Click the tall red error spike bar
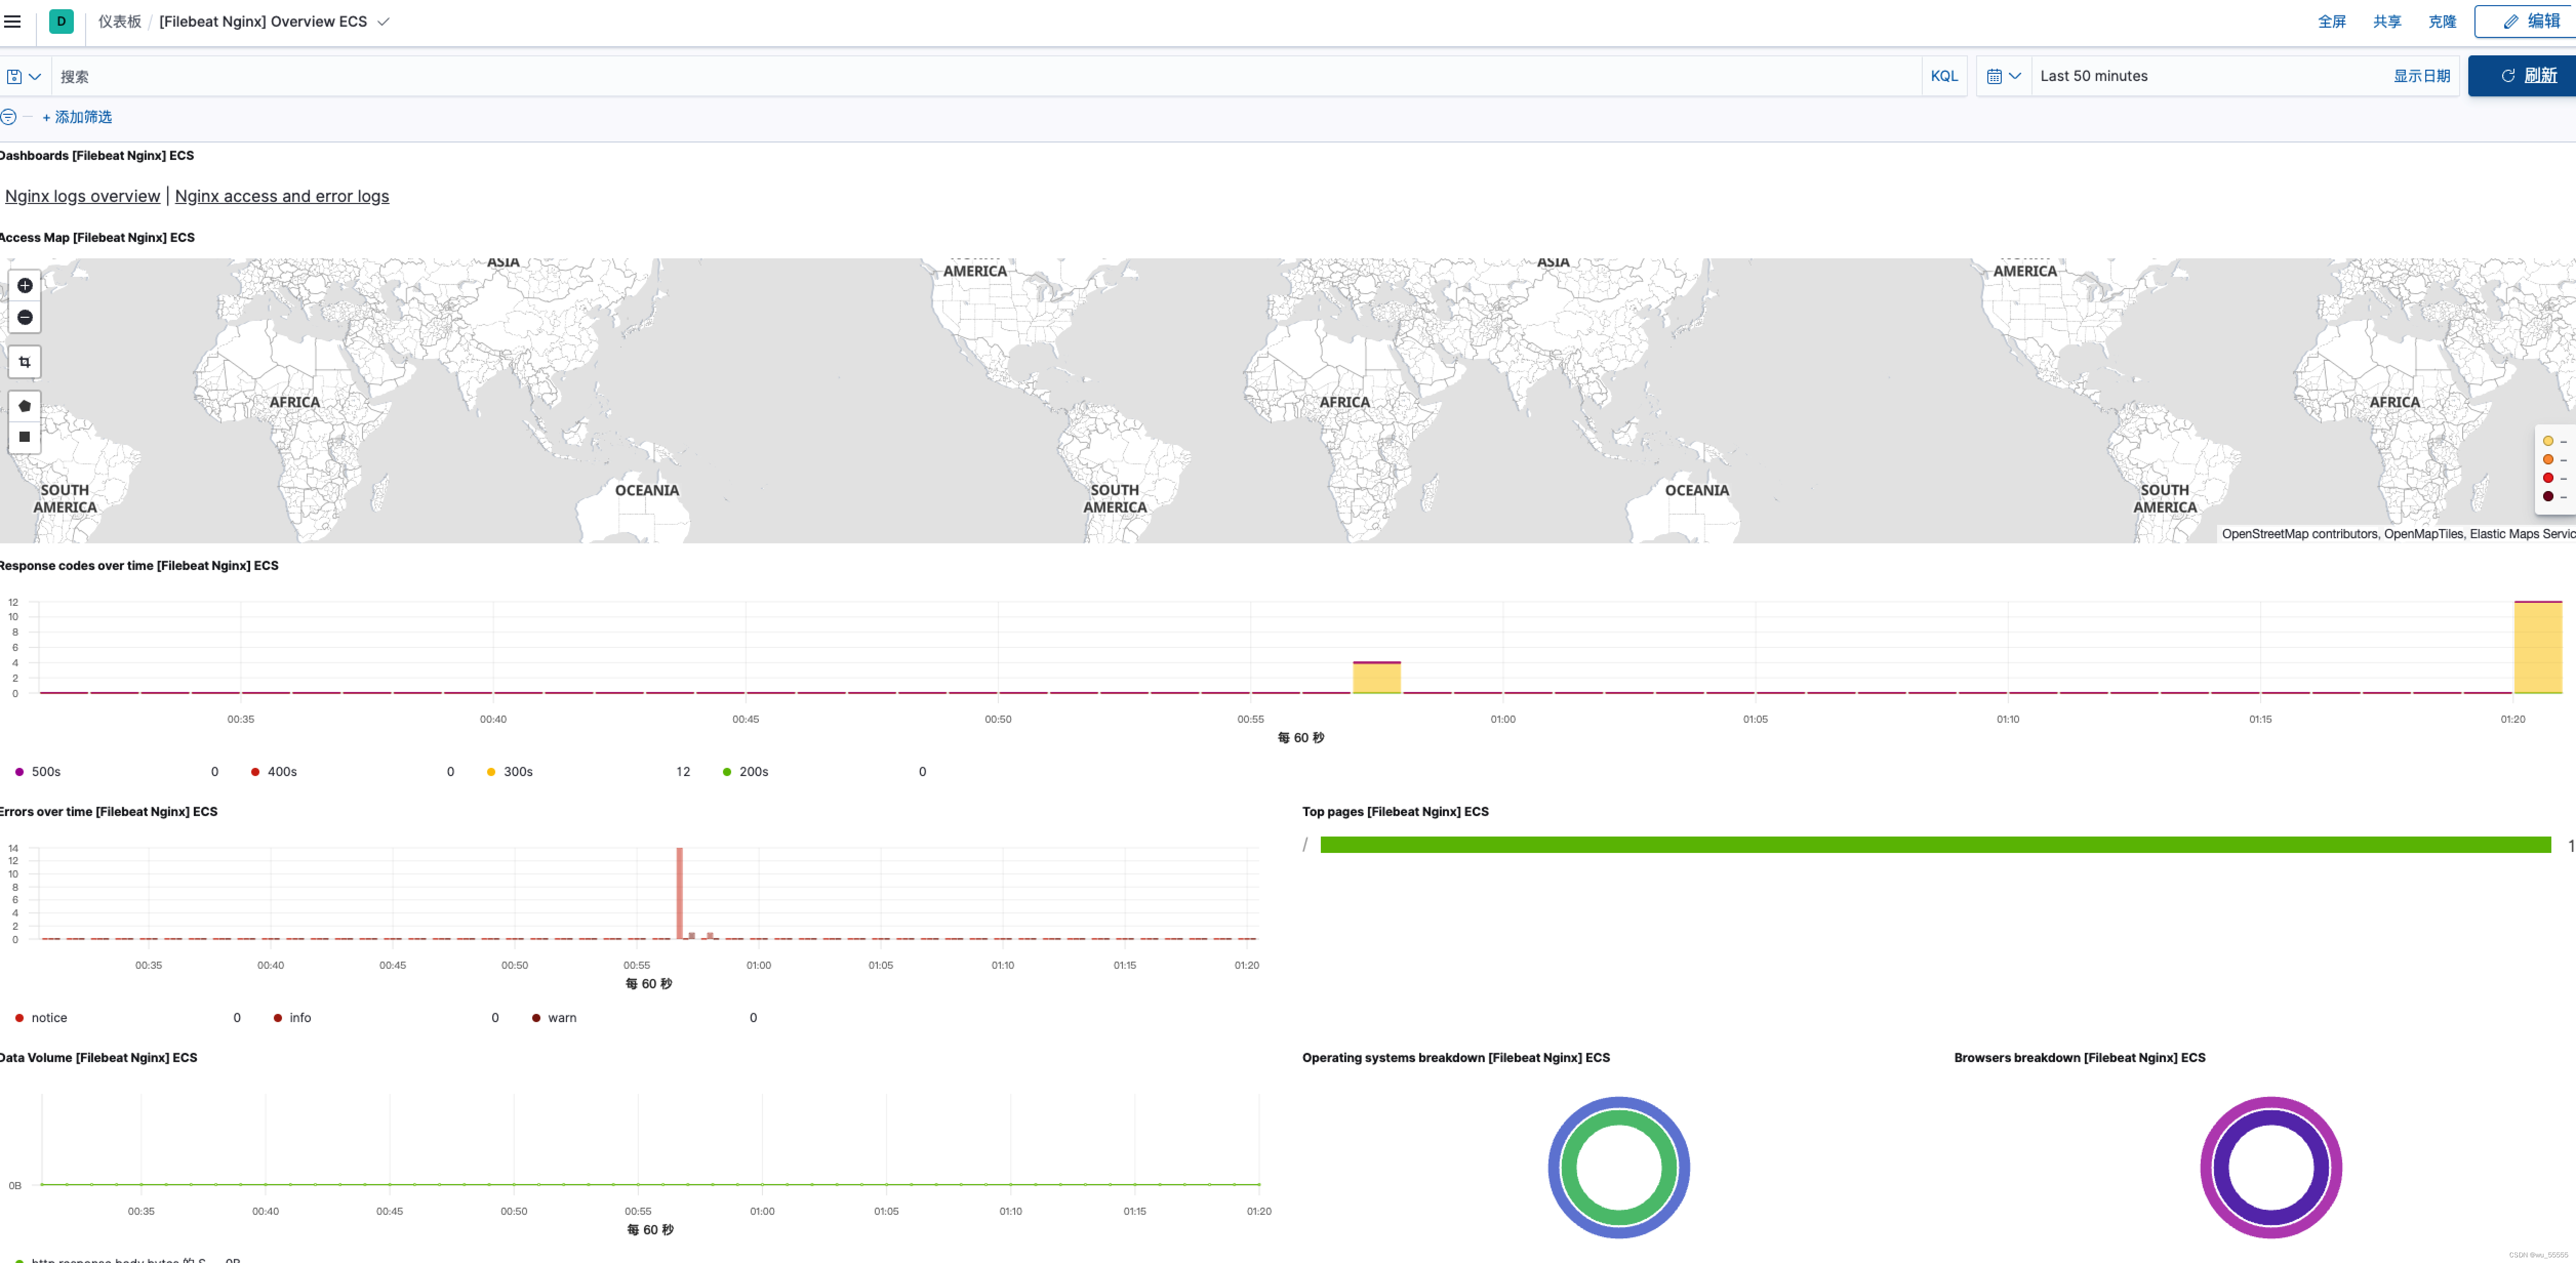This screenshot has height=1263, width=2576. click(x=680, y=893)
